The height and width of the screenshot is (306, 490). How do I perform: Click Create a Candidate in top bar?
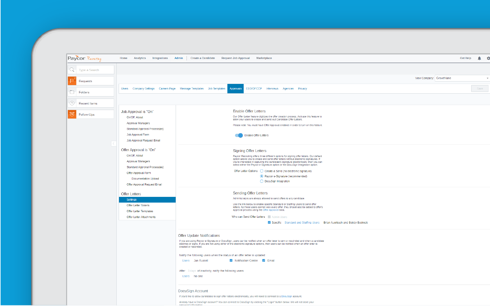pos(203,58)
